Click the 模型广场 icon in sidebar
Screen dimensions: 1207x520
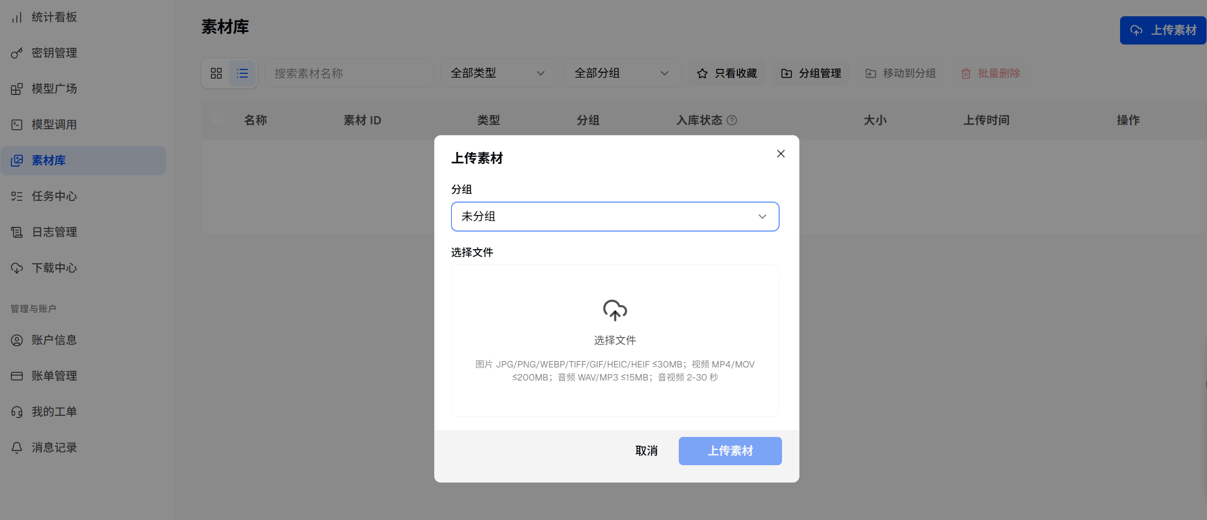tap(17, 89)
